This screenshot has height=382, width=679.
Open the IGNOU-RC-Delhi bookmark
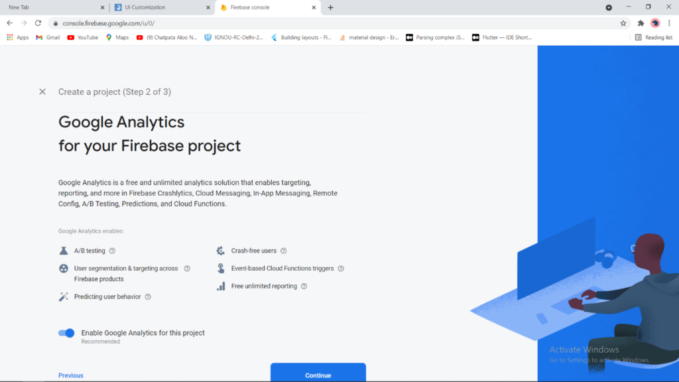click(x=234, y=38)
